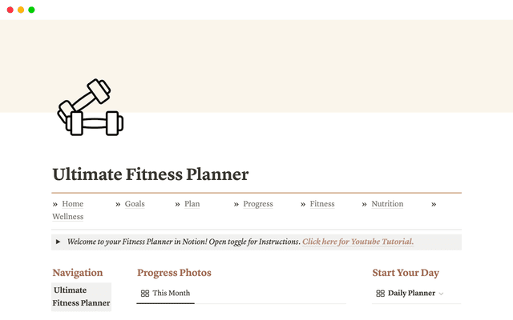Open the Home navigation link
This screenshot has height=320, width=513.
pos(72,204)
